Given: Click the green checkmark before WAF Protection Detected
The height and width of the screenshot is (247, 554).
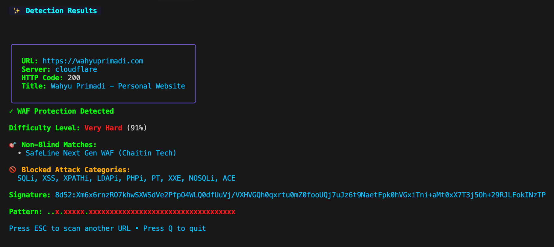Looking at the screenshot, I should point(11,111).
